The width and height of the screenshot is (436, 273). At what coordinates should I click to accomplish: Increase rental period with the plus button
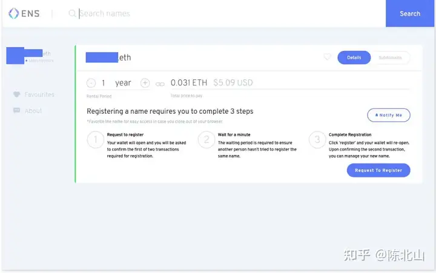click(145, 83)
